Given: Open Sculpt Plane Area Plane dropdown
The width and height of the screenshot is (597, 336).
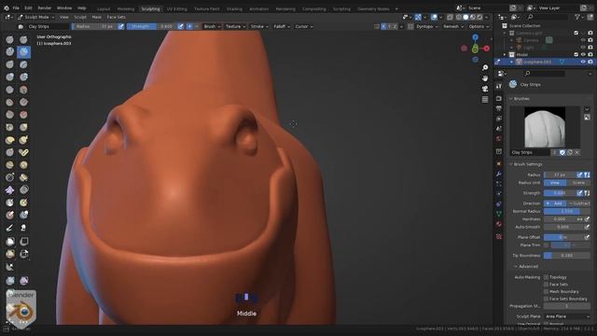Looking at the screenshot, I should click(x=567, y=316).
